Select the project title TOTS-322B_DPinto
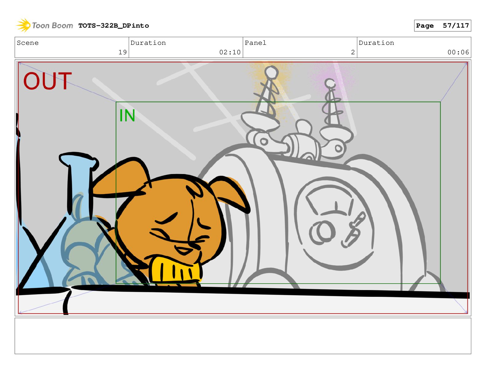The height and width of the screenshot is (376, 486). pos(114,26)
